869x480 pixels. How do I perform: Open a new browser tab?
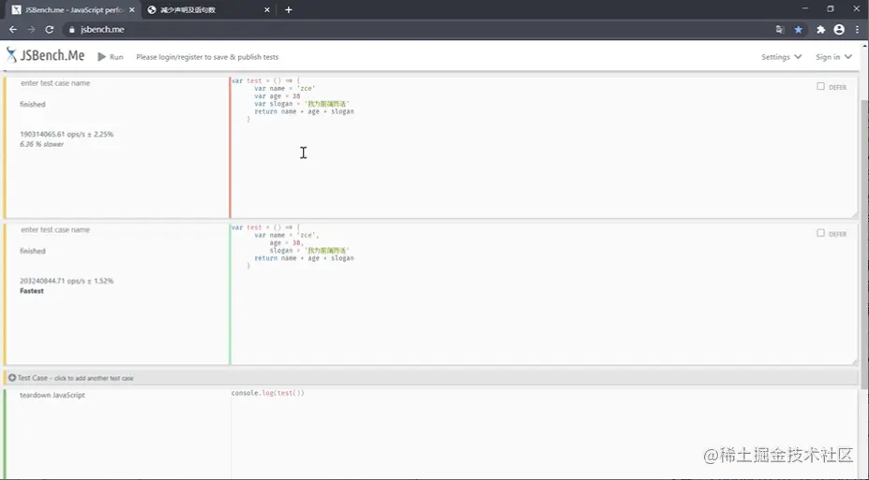click(288, 10)
